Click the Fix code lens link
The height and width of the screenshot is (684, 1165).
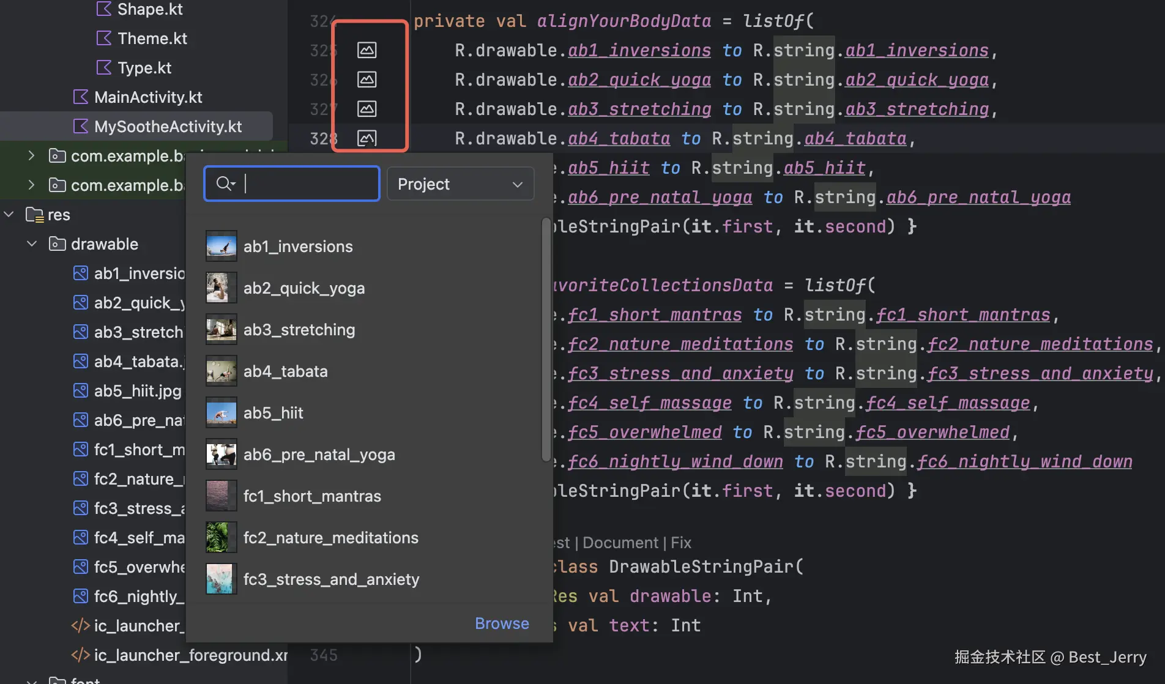coord(681,543)
